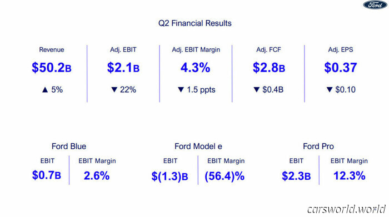Viewport: 389px width, 217px height.
Task: Open the carsworld.world watermark link
Action: [347, 209]
